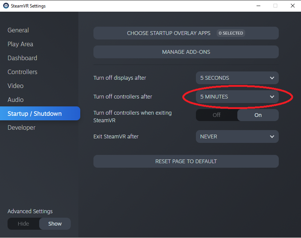Open the Manage Add-ons dialog
Viewport: 301px width, 238px height.
(x=186, y=52)
